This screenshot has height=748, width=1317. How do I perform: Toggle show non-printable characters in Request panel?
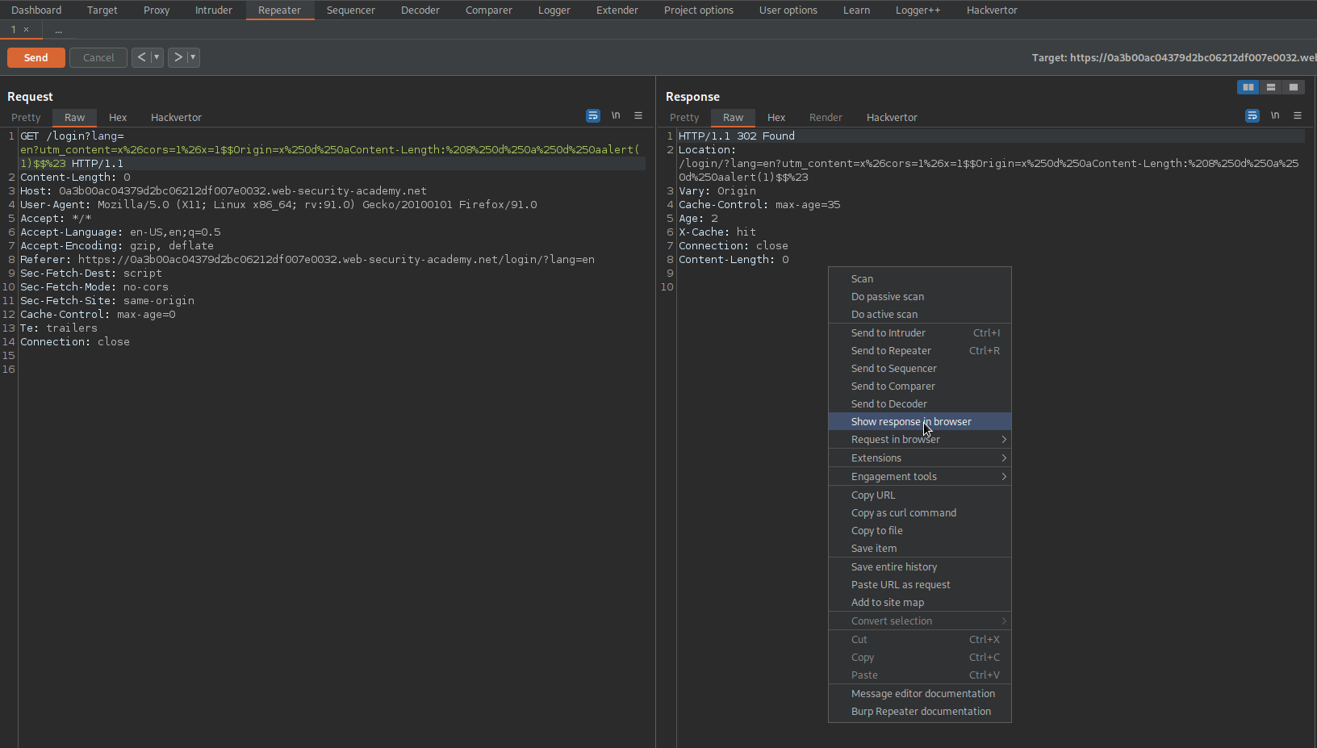click(x=616, y=115)
